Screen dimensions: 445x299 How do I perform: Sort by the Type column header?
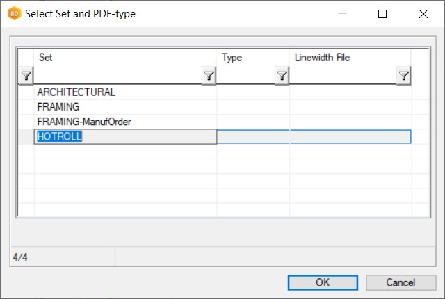pos(252,58)
